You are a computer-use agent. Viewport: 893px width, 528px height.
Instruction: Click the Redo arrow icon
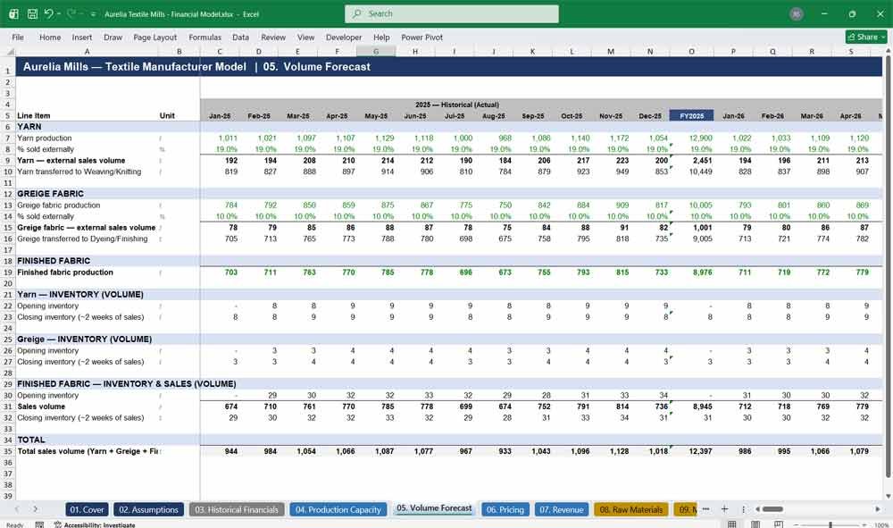(x=71, y=13)
